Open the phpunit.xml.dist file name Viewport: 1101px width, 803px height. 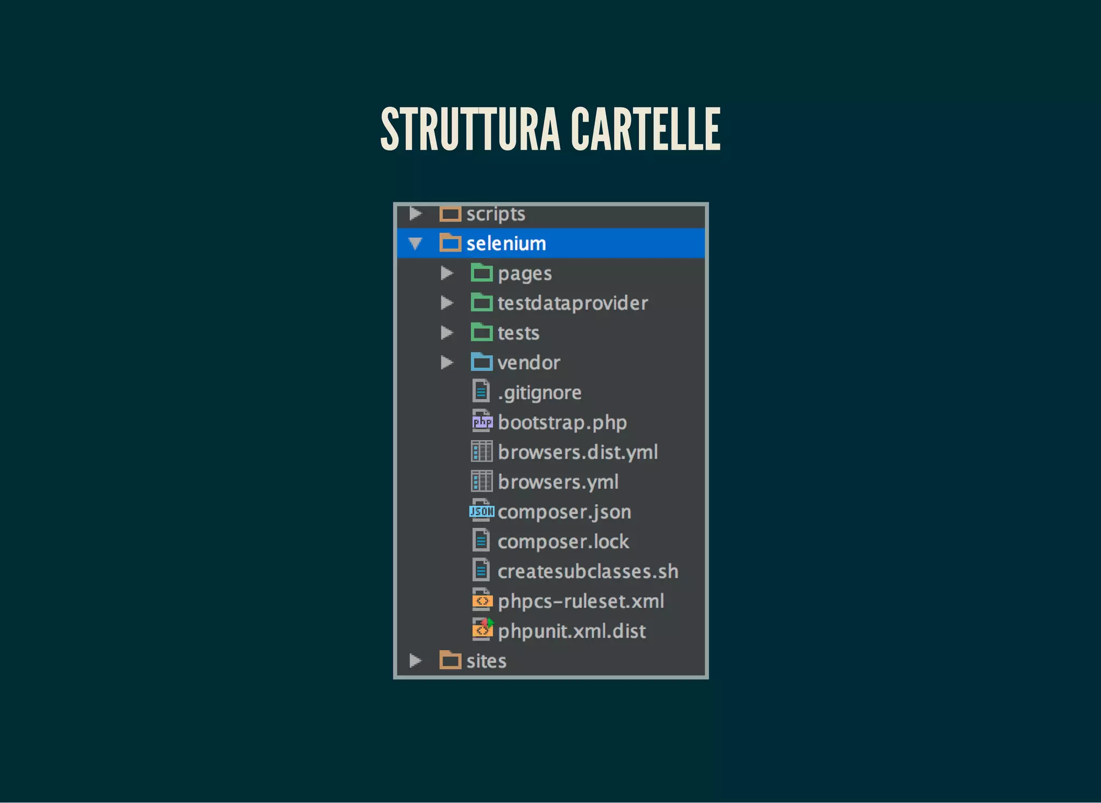(572, 631)
